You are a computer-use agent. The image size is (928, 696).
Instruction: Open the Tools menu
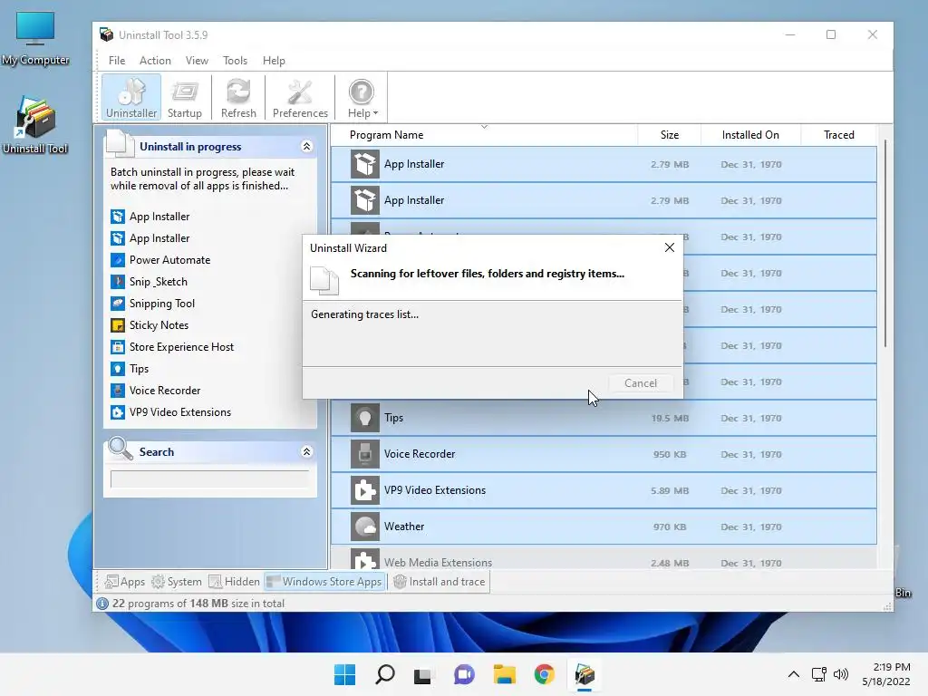(235, 61)
